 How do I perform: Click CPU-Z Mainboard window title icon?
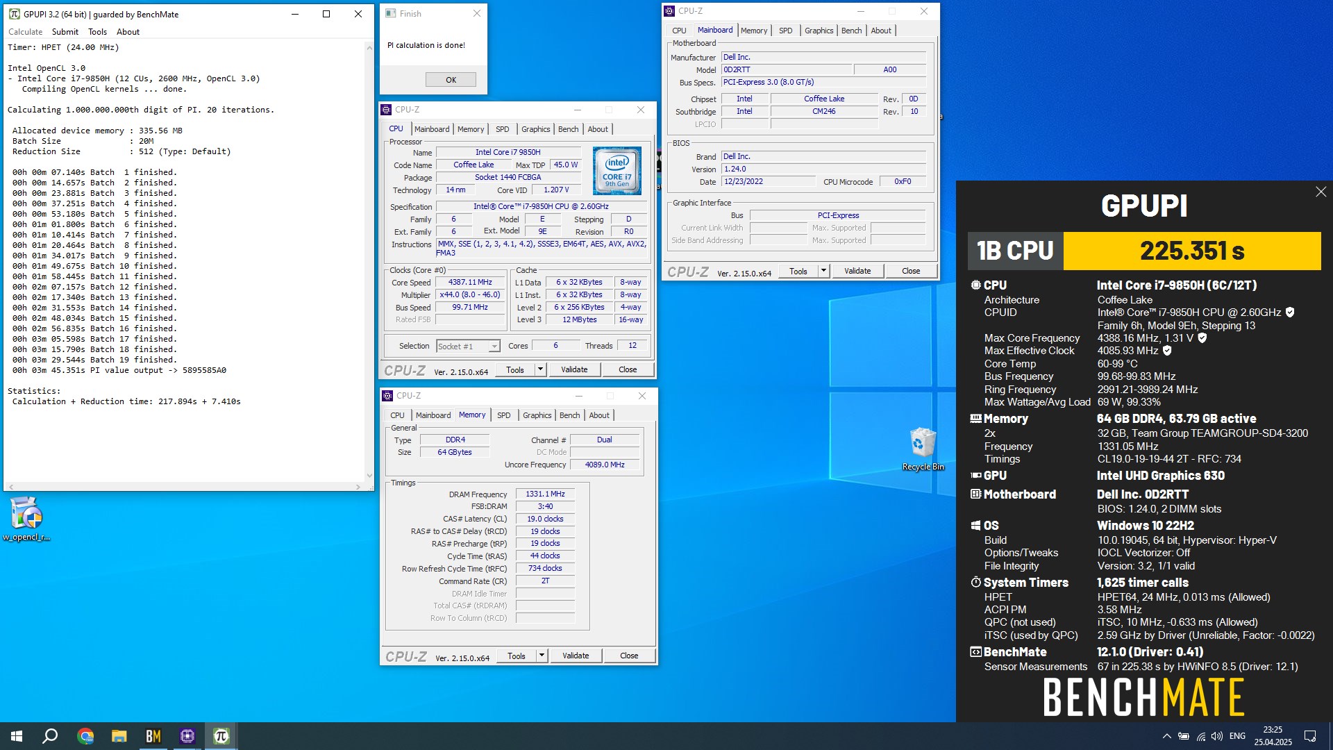[669, 11]
